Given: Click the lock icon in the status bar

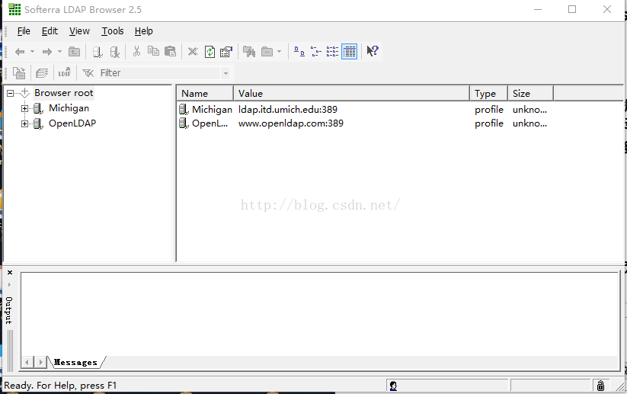Looking at the screenshot, I should [600, 386].
